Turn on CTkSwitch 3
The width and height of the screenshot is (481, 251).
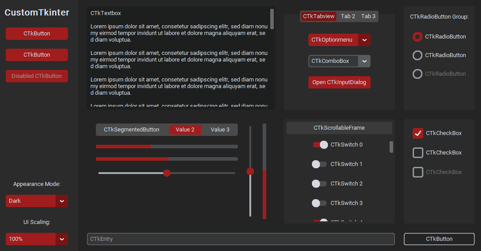[x=319, y=203]
